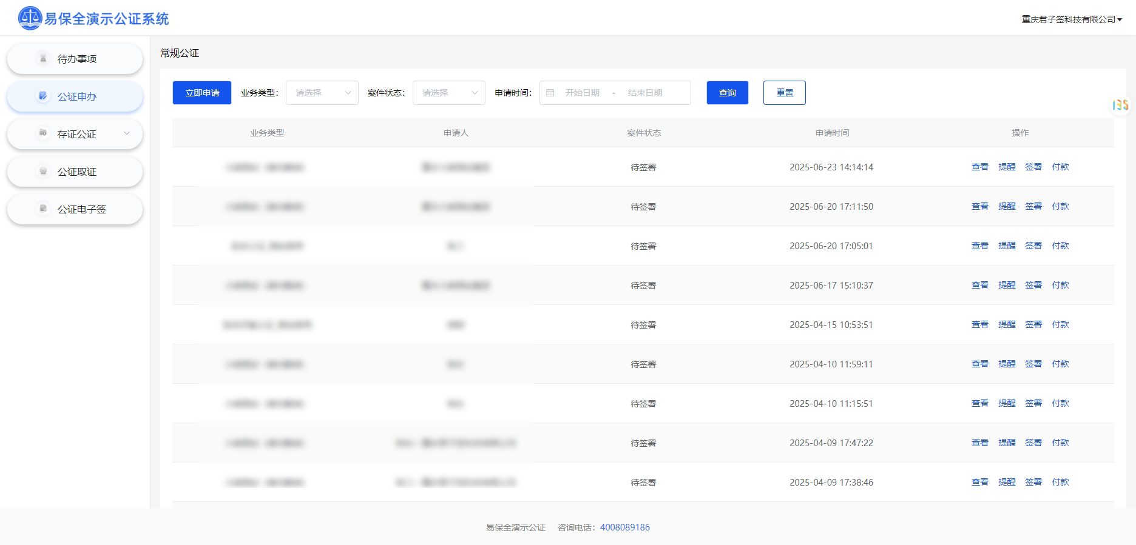
Task: Click the floating 135 widget icon
Action: [x=1120, y=105]
